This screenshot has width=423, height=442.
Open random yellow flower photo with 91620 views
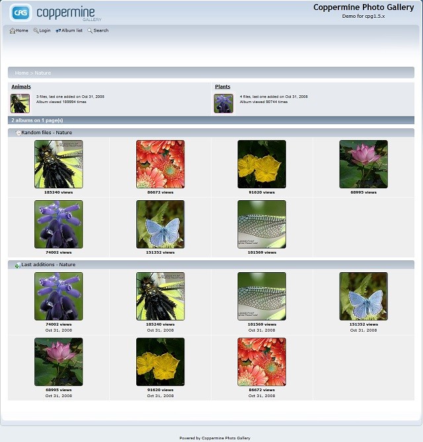pyautogui.click(x=262, y=164)
